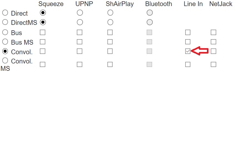Choose the Bus MS radio button

5,42
